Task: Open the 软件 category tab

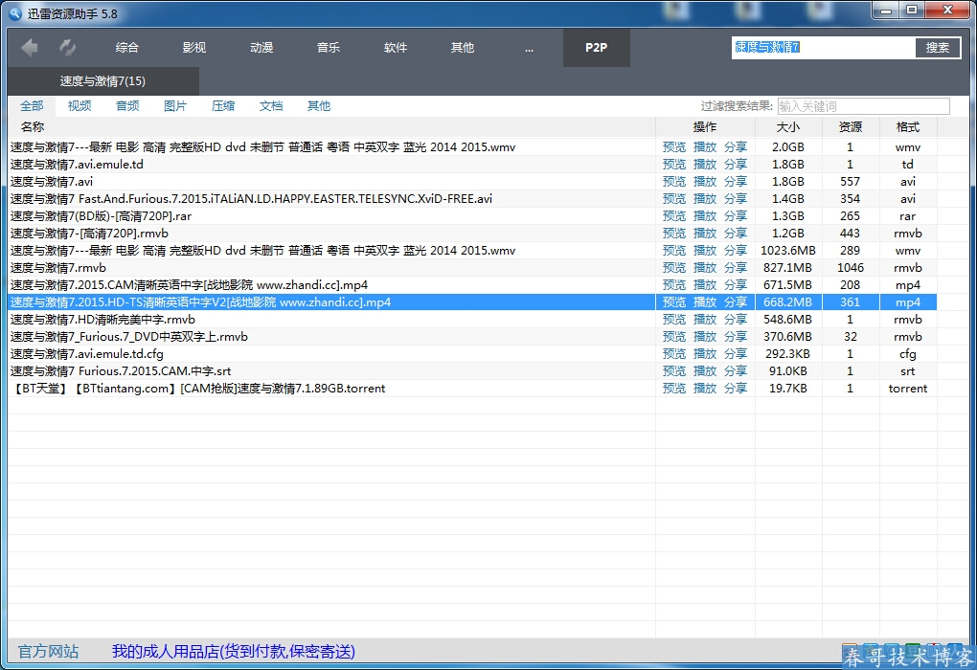Action: (396, 47)
